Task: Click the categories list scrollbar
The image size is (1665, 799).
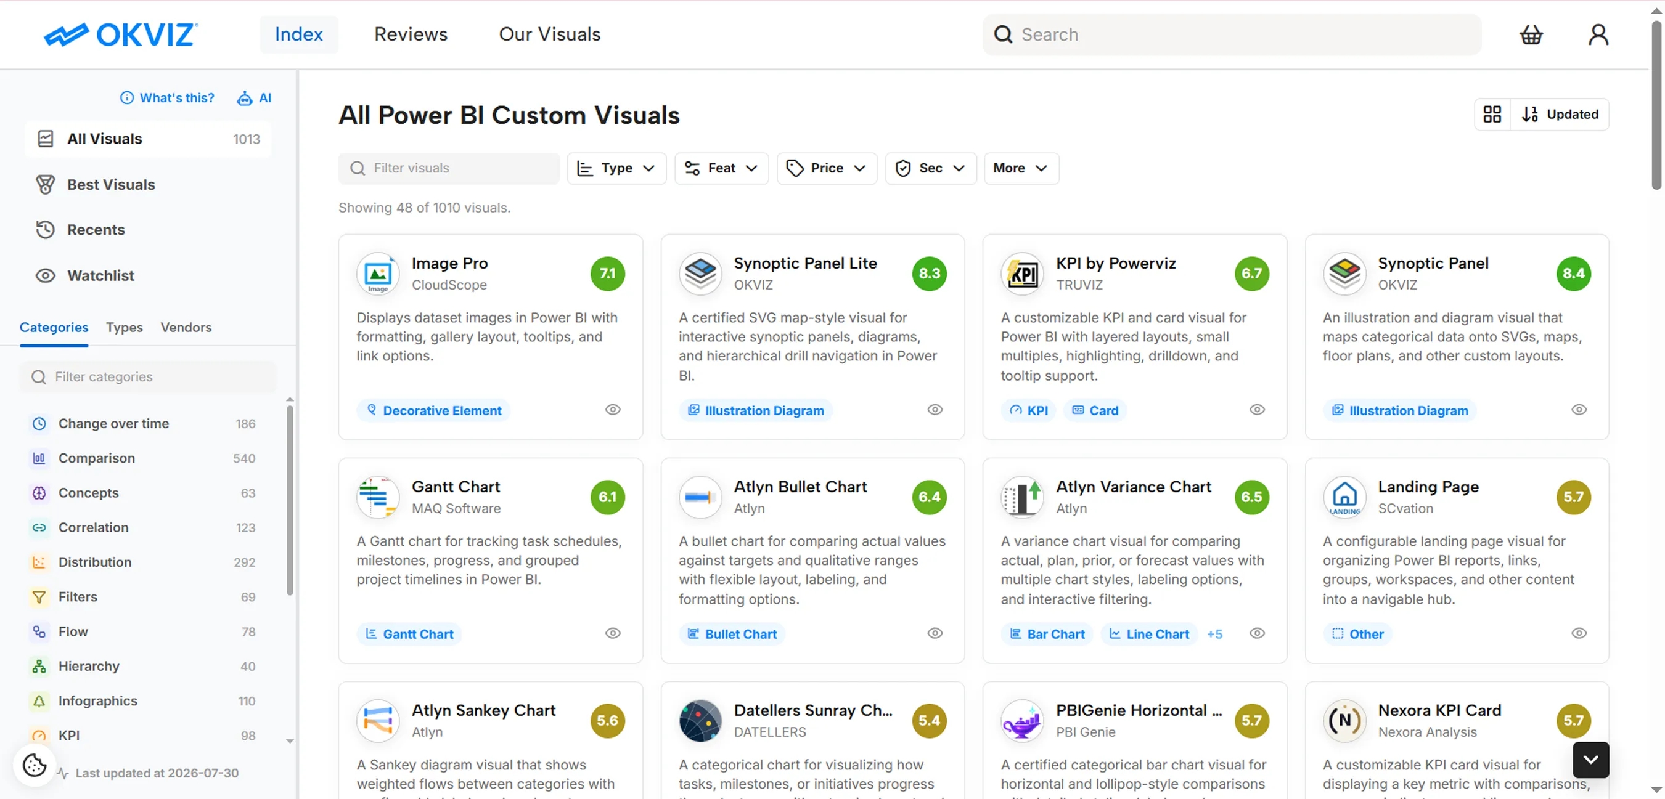Action: pyautogui.click(x=290, y=500)
